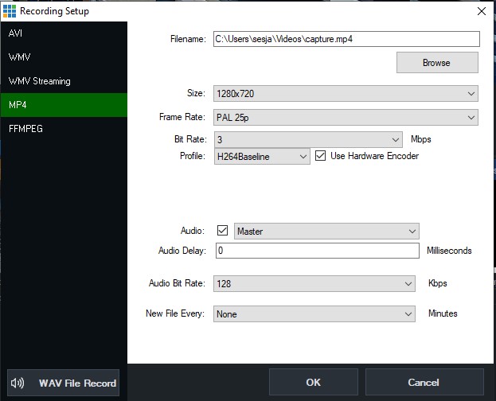The height and width of the screenshot is (401, 496).
Task: Toggle Use Hardware Encoder checkbox
Action: pyautogui.click(x=320, y=156)
